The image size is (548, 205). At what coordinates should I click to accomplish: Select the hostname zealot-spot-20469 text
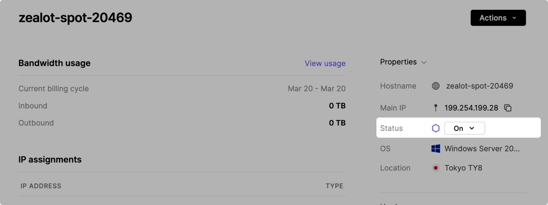point(479,86)
